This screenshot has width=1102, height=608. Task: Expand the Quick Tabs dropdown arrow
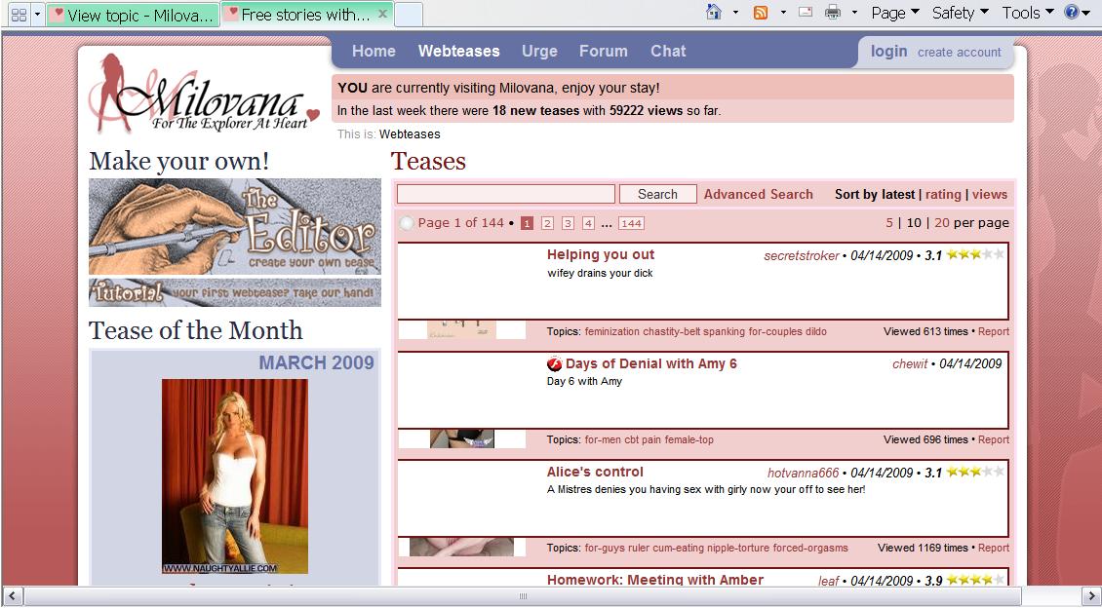[37, 15]
